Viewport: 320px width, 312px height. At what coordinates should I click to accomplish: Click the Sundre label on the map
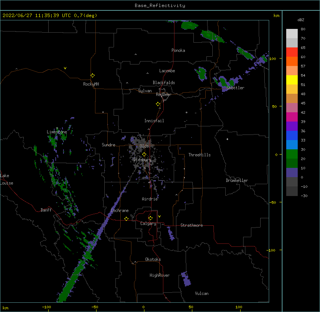click(x=108, y=145)
